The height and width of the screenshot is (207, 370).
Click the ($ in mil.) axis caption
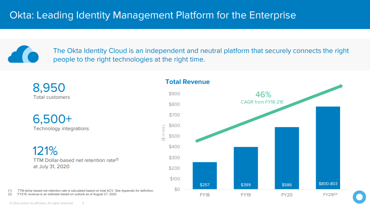[163, 133]
